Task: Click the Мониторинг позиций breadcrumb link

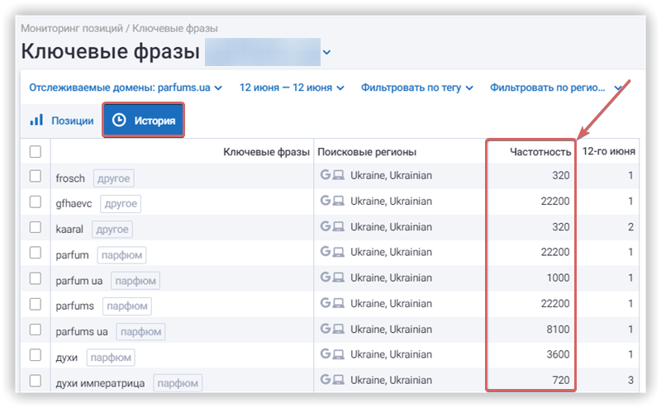Action: [x=72, y=28]
